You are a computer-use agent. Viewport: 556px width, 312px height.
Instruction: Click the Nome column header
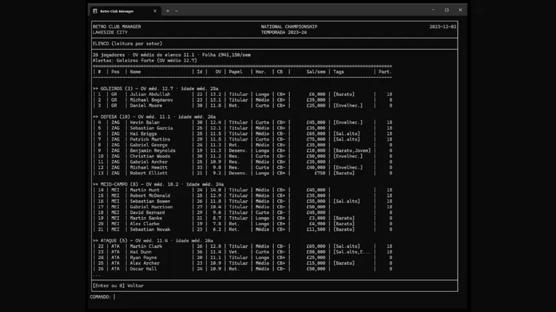click(x=135, y=72)
